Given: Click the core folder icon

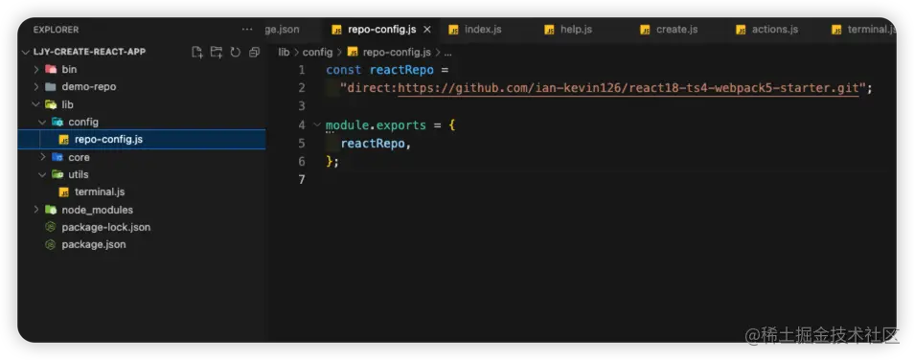Looking at the screenshot, I should click(x=57, y=157).
